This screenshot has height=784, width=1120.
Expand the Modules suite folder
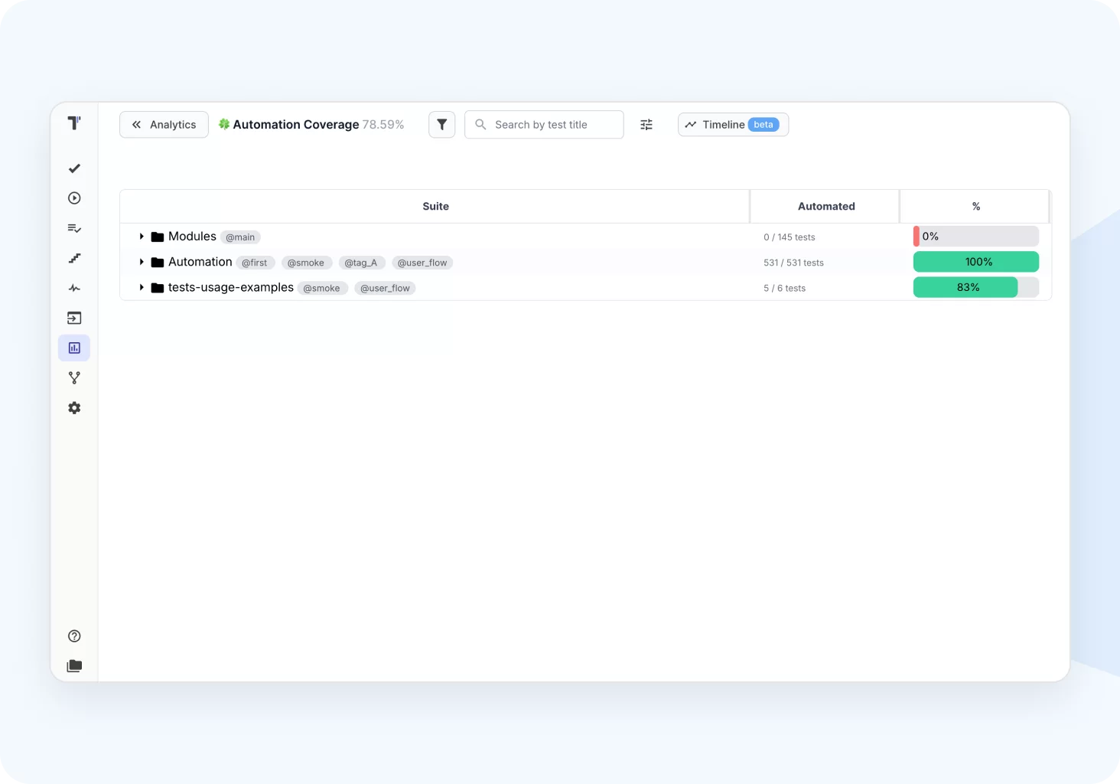pyautogui.click(x=142, y=237)
